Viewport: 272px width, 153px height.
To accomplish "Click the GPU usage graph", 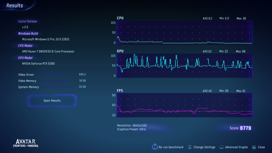I will [184, 65].
